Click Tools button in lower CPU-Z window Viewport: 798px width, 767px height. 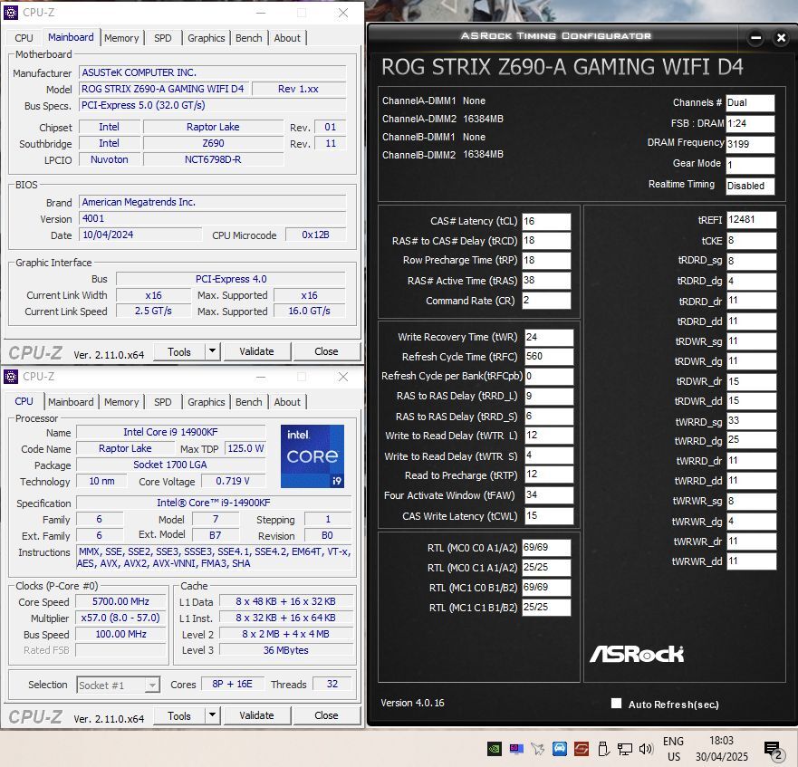coord(179,715)
